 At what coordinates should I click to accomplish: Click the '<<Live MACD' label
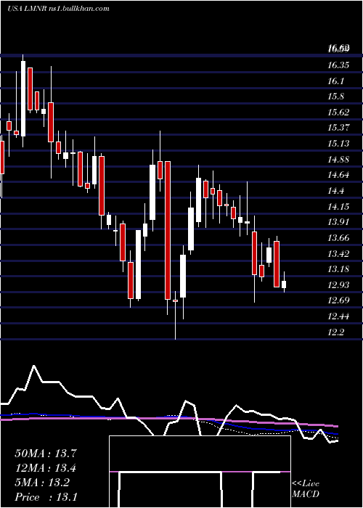click(x=306, y=488)
